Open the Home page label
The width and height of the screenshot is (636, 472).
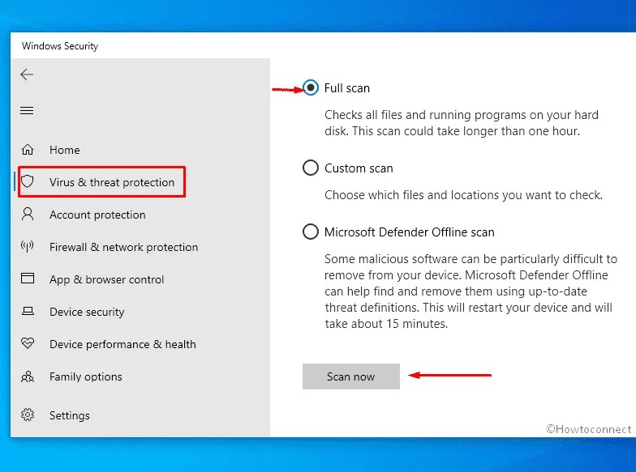(65, 150)
